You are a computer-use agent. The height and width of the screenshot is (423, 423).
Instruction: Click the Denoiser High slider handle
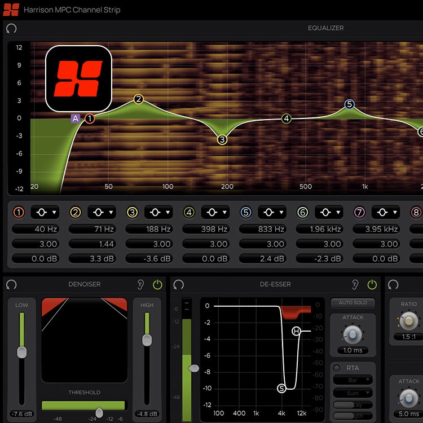click(147, 340)
